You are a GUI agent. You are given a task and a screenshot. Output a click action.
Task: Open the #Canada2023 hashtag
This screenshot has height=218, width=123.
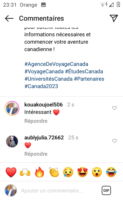[x=41, y=86]
